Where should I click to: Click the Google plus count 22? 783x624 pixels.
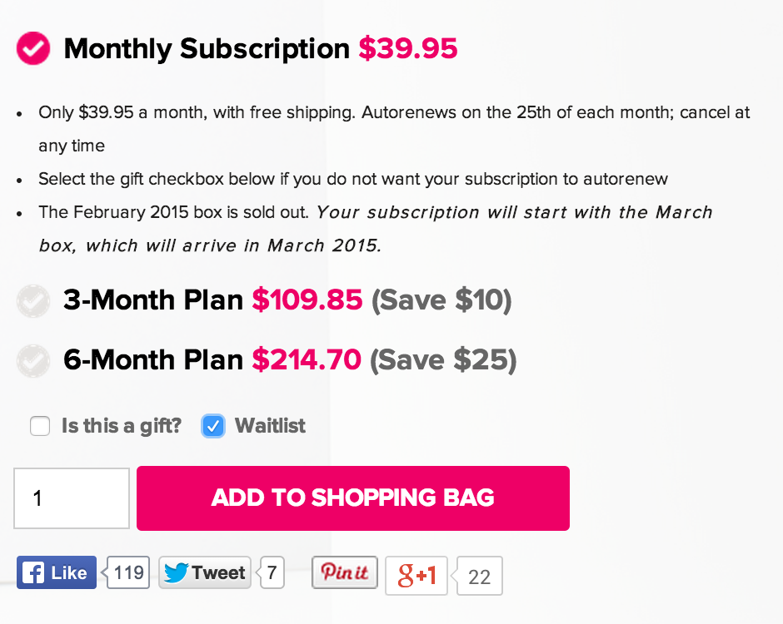477,576
